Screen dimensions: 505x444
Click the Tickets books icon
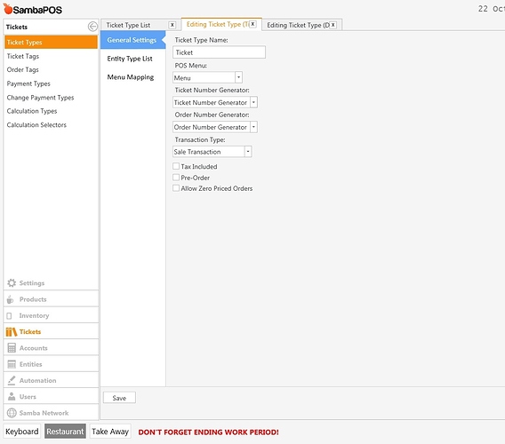coord(12,332)
